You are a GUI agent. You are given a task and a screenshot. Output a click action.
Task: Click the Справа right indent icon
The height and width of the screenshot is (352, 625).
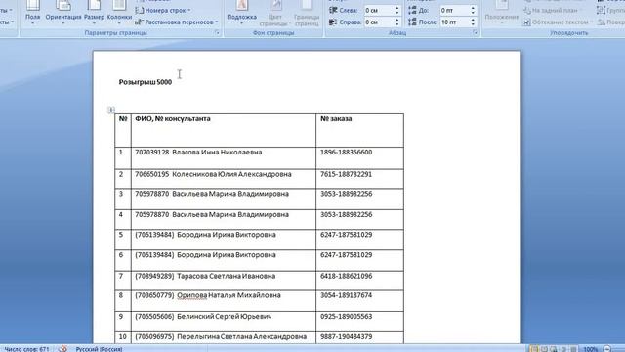[x=333, y=22]
